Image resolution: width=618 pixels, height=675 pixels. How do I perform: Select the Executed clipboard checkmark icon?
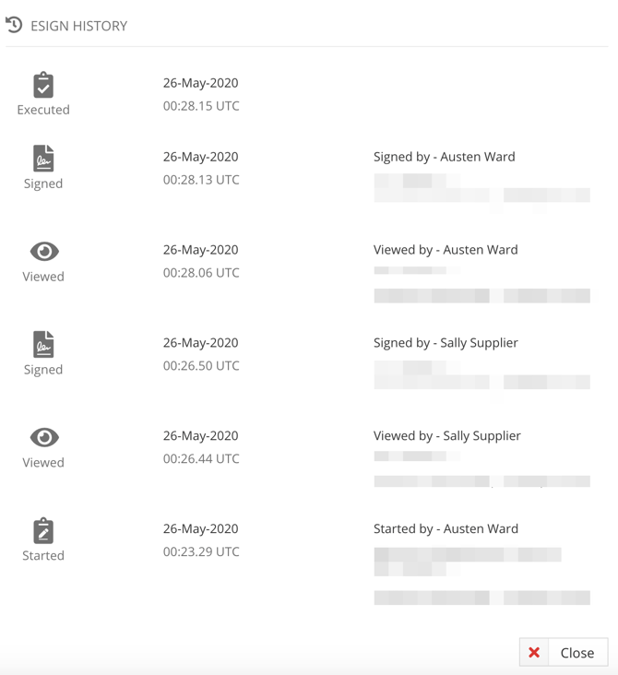point(43,85)
